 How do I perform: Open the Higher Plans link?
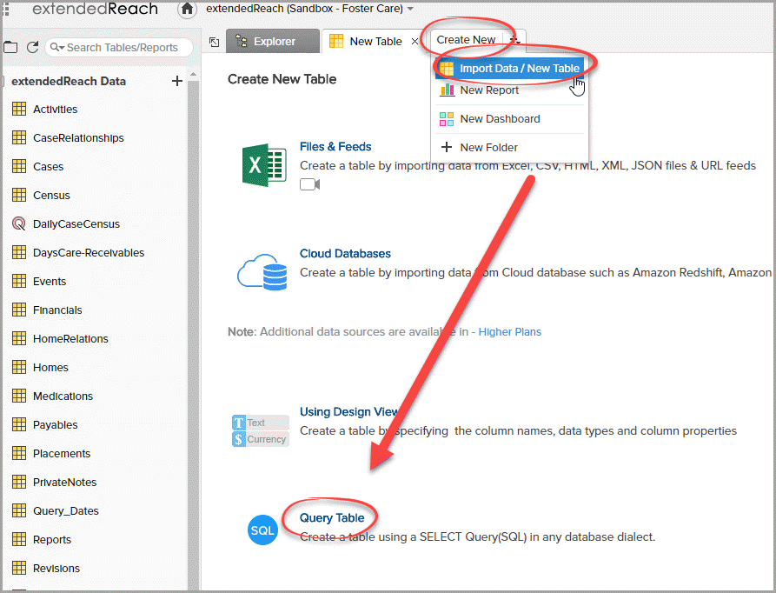[x=510, y=331]
